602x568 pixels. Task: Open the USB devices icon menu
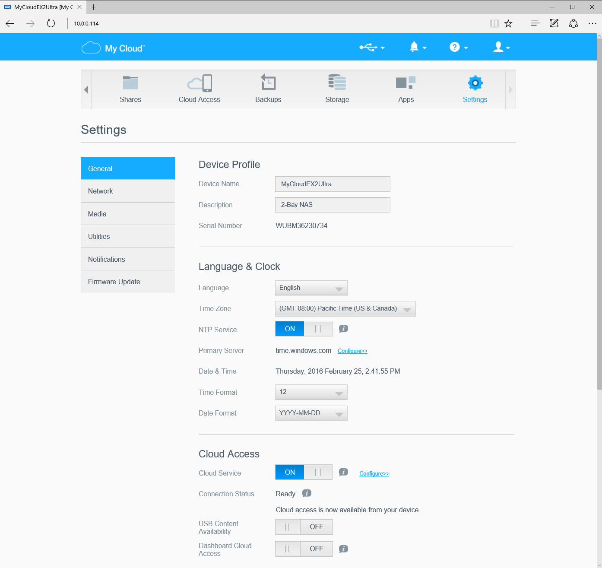coord(371,47)
